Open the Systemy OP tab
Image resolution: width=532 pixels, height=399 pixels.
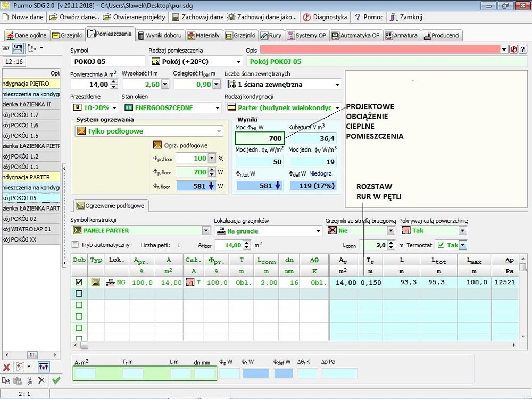pyautogui.click(x=306, y=36)
